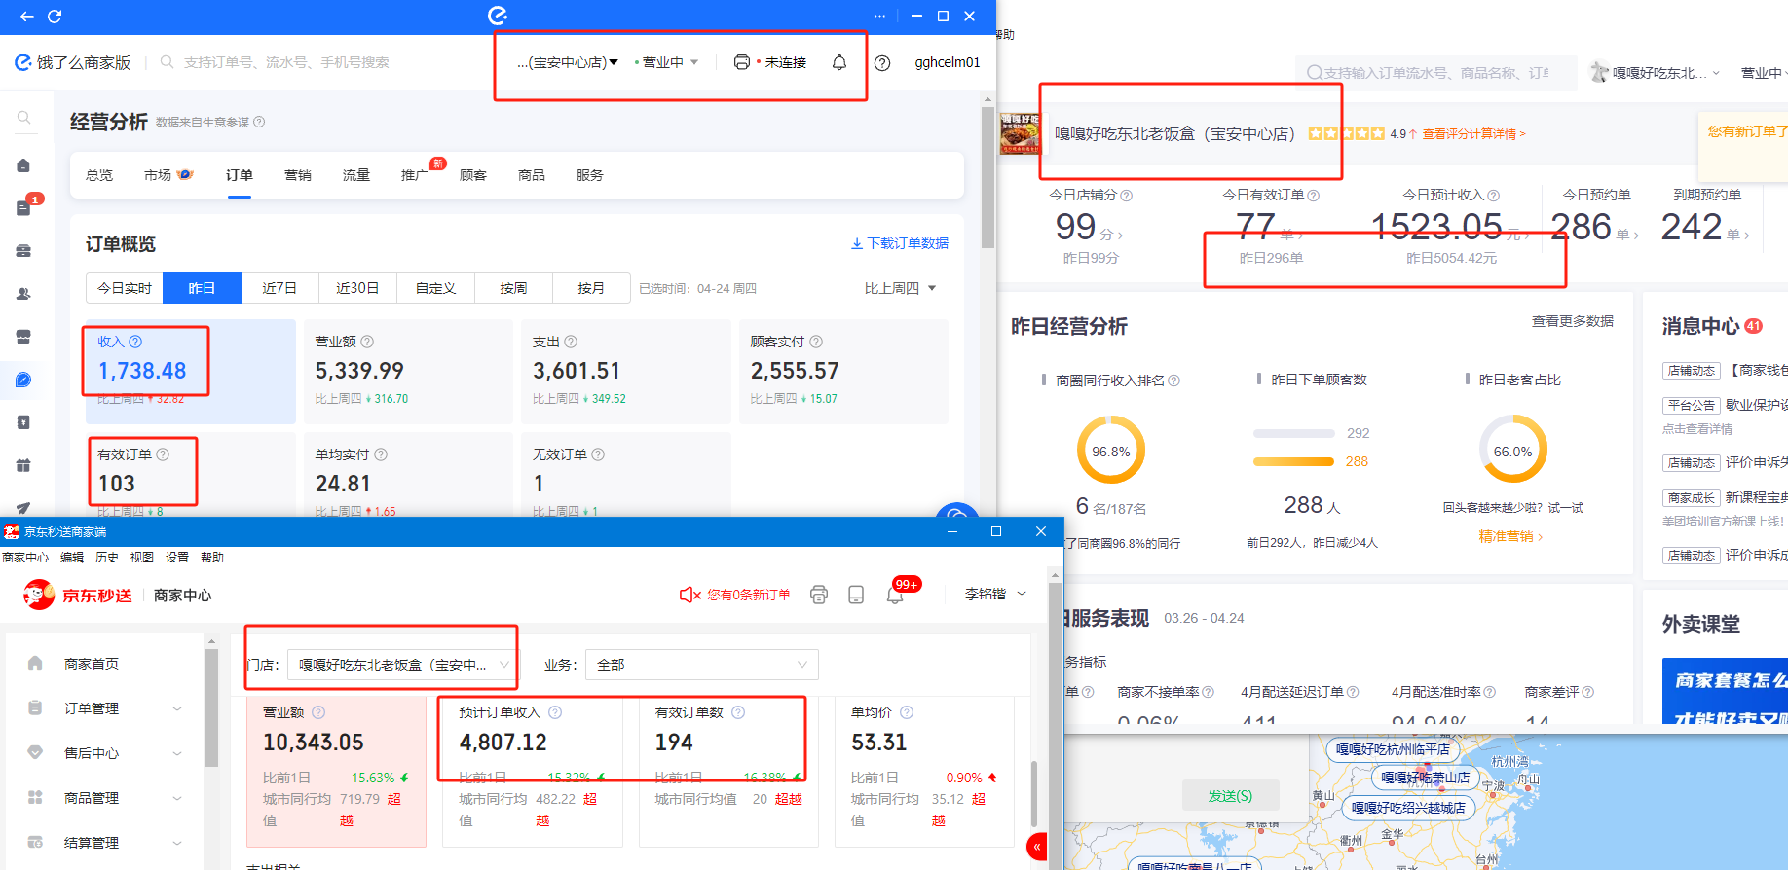Select the 按周 date range
Image resolution: width=1788 pixels, height=870 pixels.
click(513, 288)
